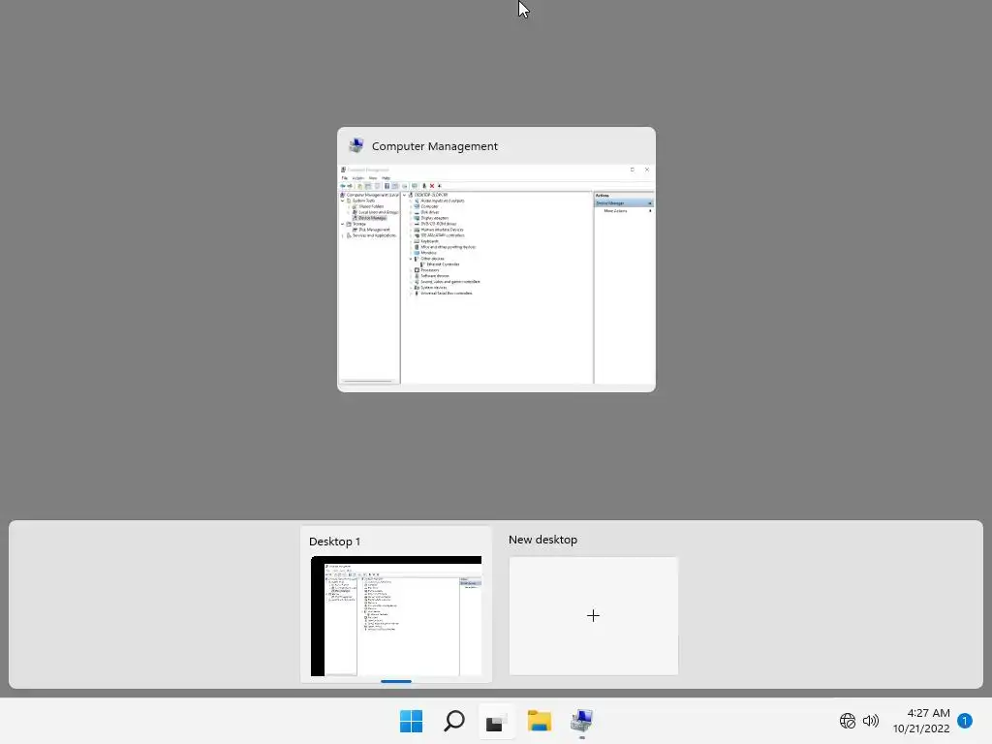The image size is (992, 744).
Task: Click the Computer Management taskbar icon
Action: (x=581, y=721)
